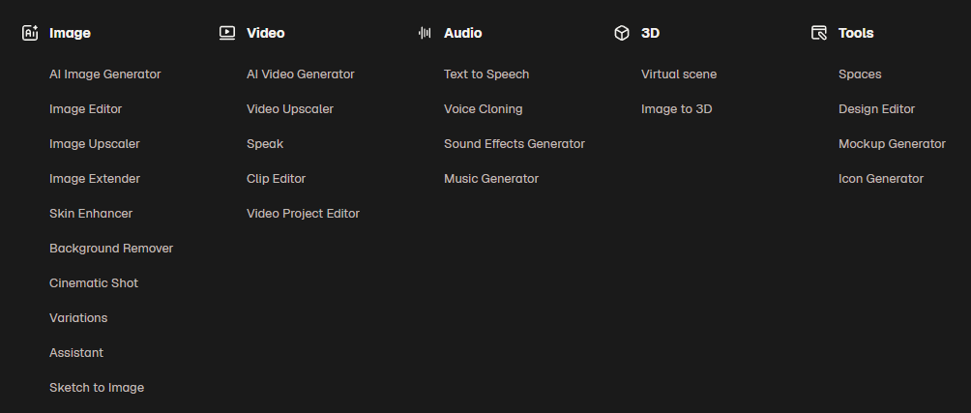Screen dimensions: 971x413
Task: Launch AI Video Generator
Action: (301, 74)
